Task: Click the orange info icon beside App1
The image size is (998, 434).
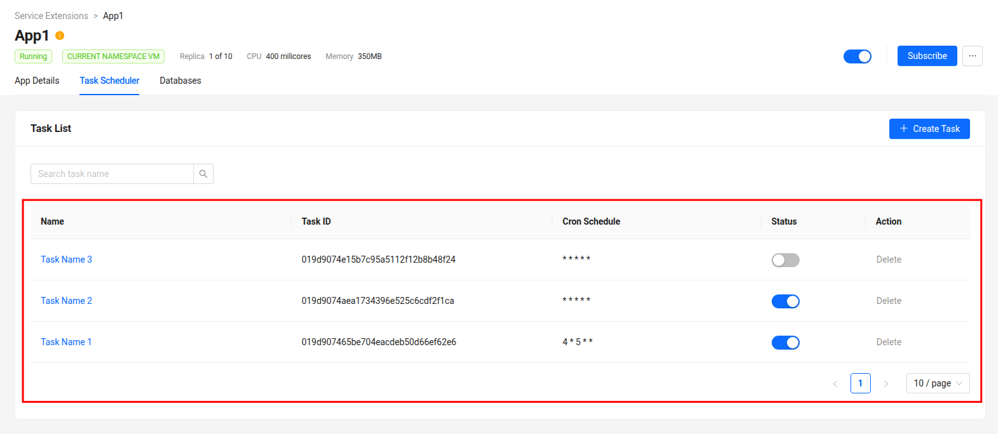Action: click(x=60, y=36)
